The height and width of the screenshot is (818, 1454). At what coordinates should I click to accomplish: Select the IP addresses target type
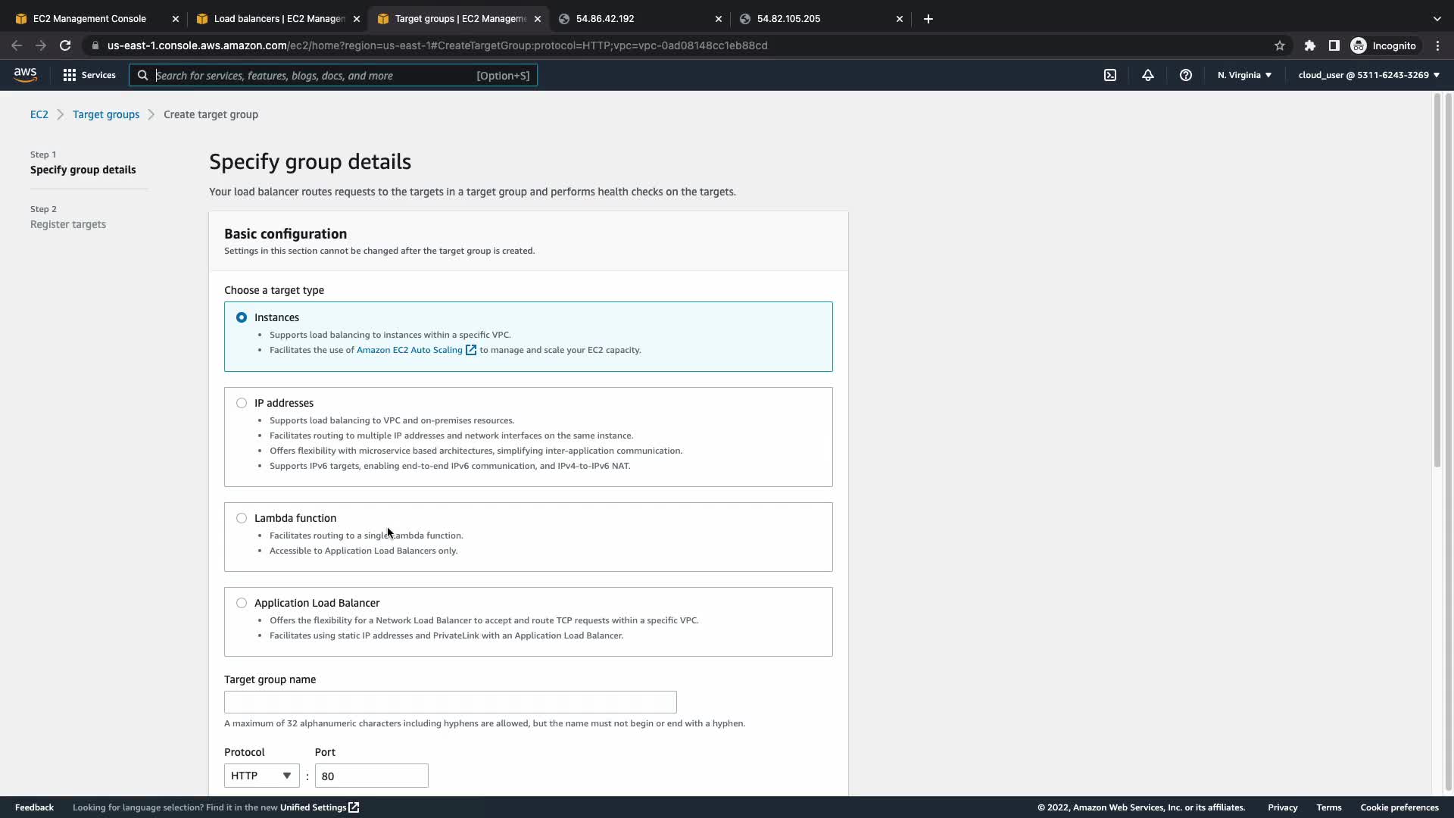click(x=242, y=403)
